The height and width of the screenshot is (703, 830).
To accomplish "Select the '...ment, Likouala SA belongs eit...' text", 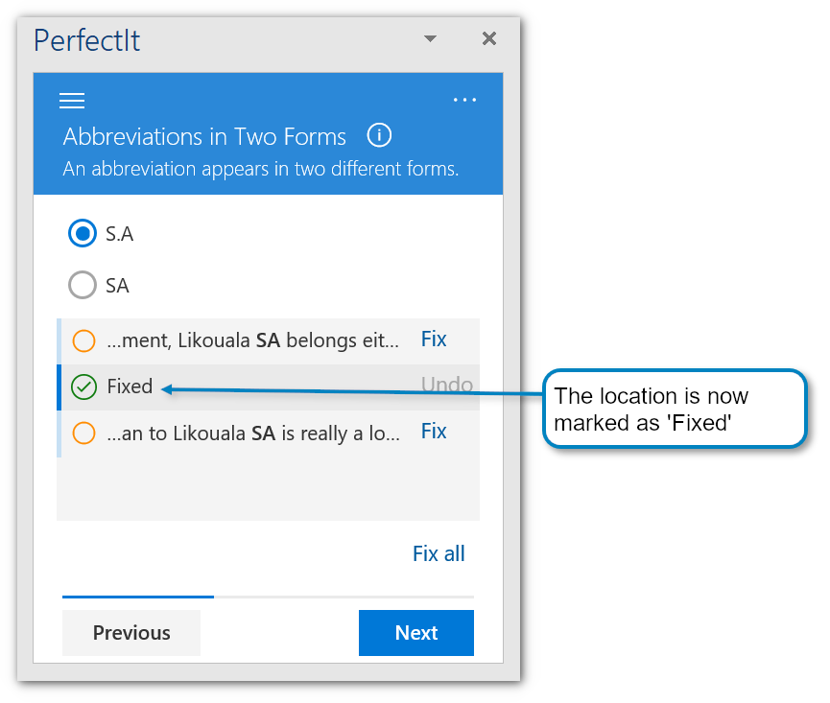I will click(252, 340).
